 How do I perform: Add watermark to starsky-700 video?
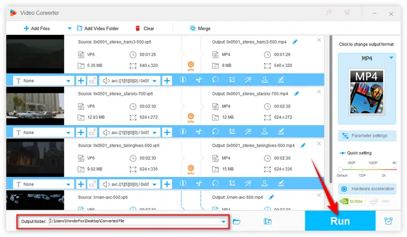265,132
